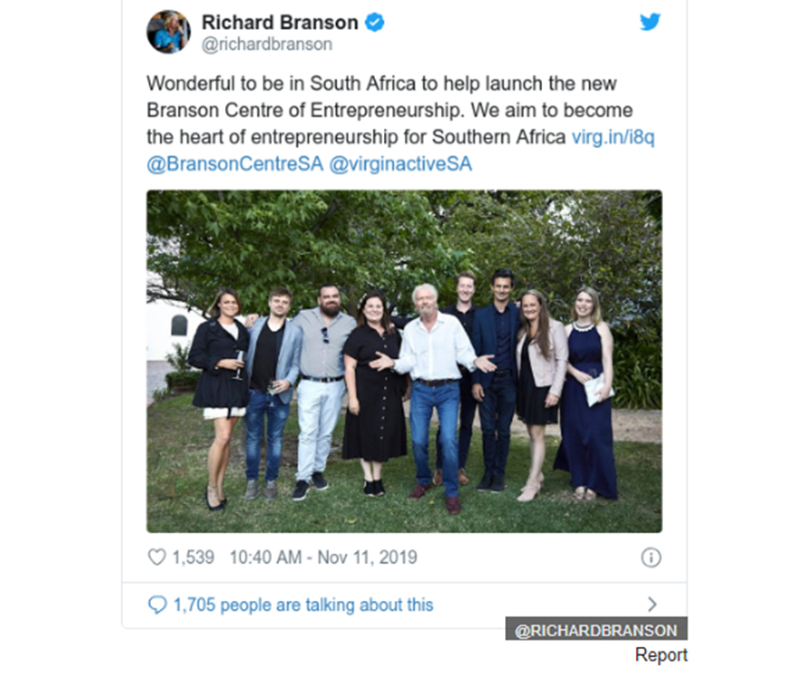The height and width of the screenshot is (675, 795).
Task: Click the 10:40 AM - Nov 11, 2019 timestamp
Action: pos(323,558)
